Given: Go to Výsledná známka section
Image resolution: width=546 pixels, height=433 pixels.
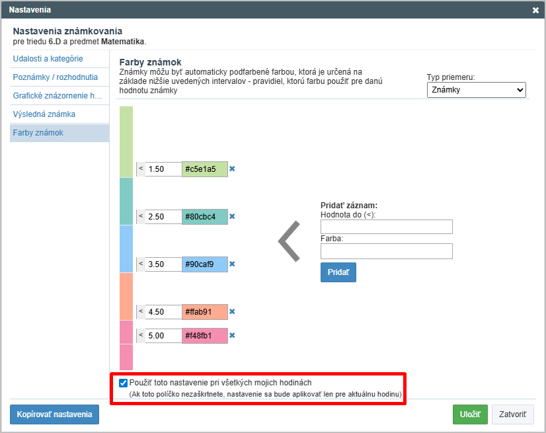Looking at the screenshot, I should (x=44, y=114).
